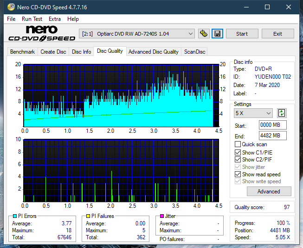
Task: Click the PI Errors average 3.77
Action: coord(67,223)
